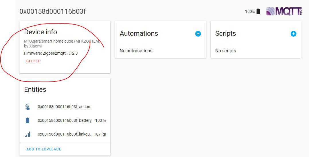Open the linkquality entity row
Viewport: 309px width, 157px height.
tap(65, 134)
